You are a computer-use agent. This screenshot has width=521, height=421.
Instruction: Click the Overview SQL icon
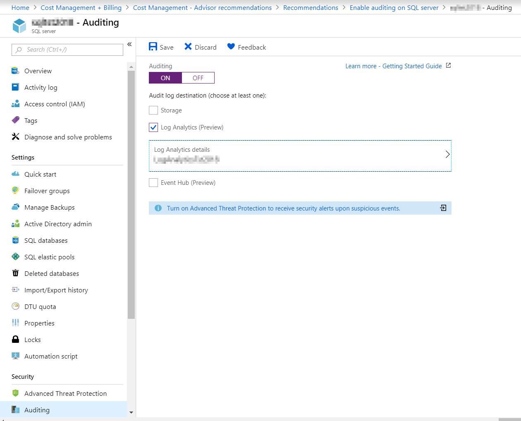point(15,71)
